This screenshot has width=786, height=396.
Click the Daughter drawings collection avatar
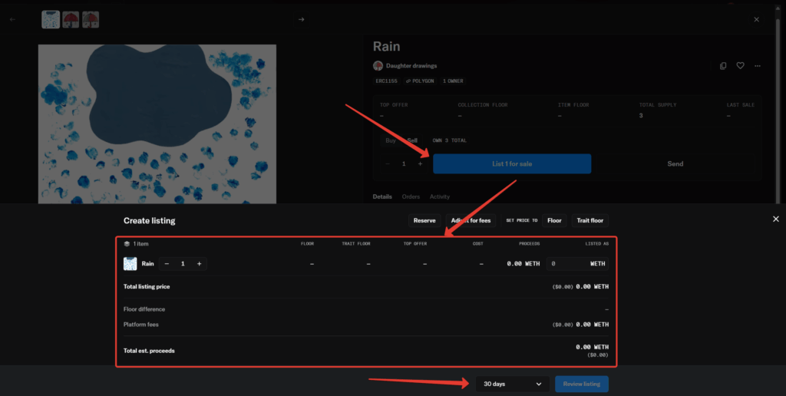378,66
